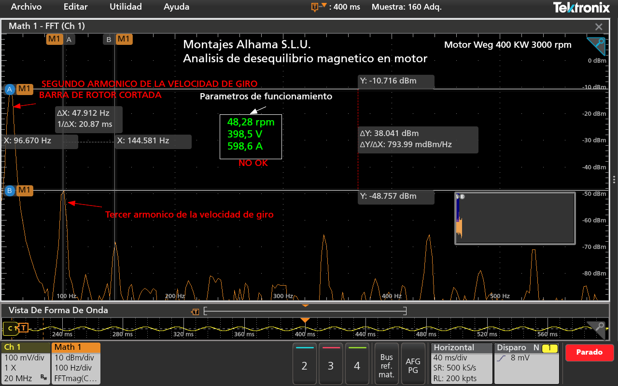Screen dimensions: 618x386
Task: Click the waveform view zoom magnifier icon
Action: click(x=597, y=329)
